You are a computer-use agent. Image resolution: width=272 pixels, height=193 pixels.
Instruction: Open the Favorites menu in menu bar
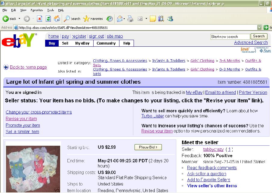tap(37, 10)
